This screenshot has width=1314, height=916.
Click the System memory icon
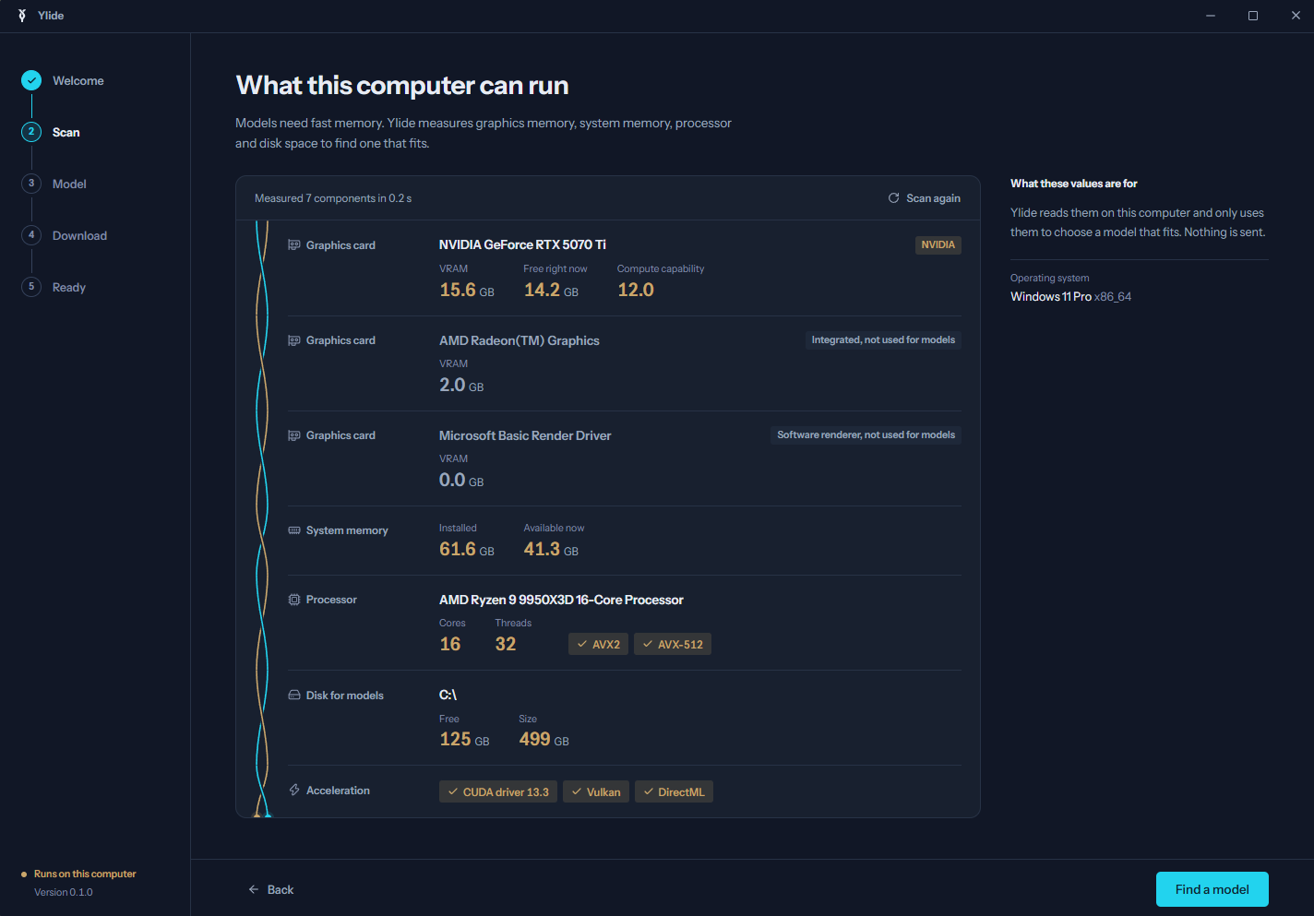pyautogui.click(x=294, y=530)
